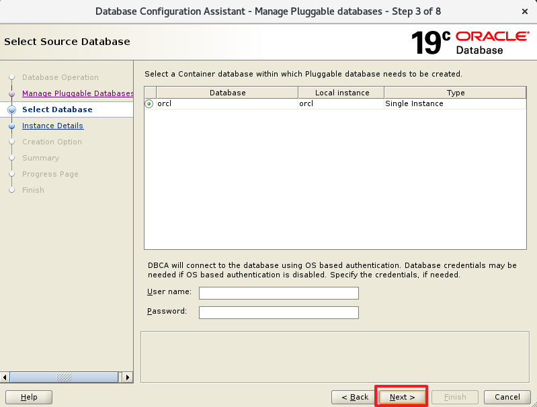
Task: Sort by the Local instance column header
Action: pos(341,93)
